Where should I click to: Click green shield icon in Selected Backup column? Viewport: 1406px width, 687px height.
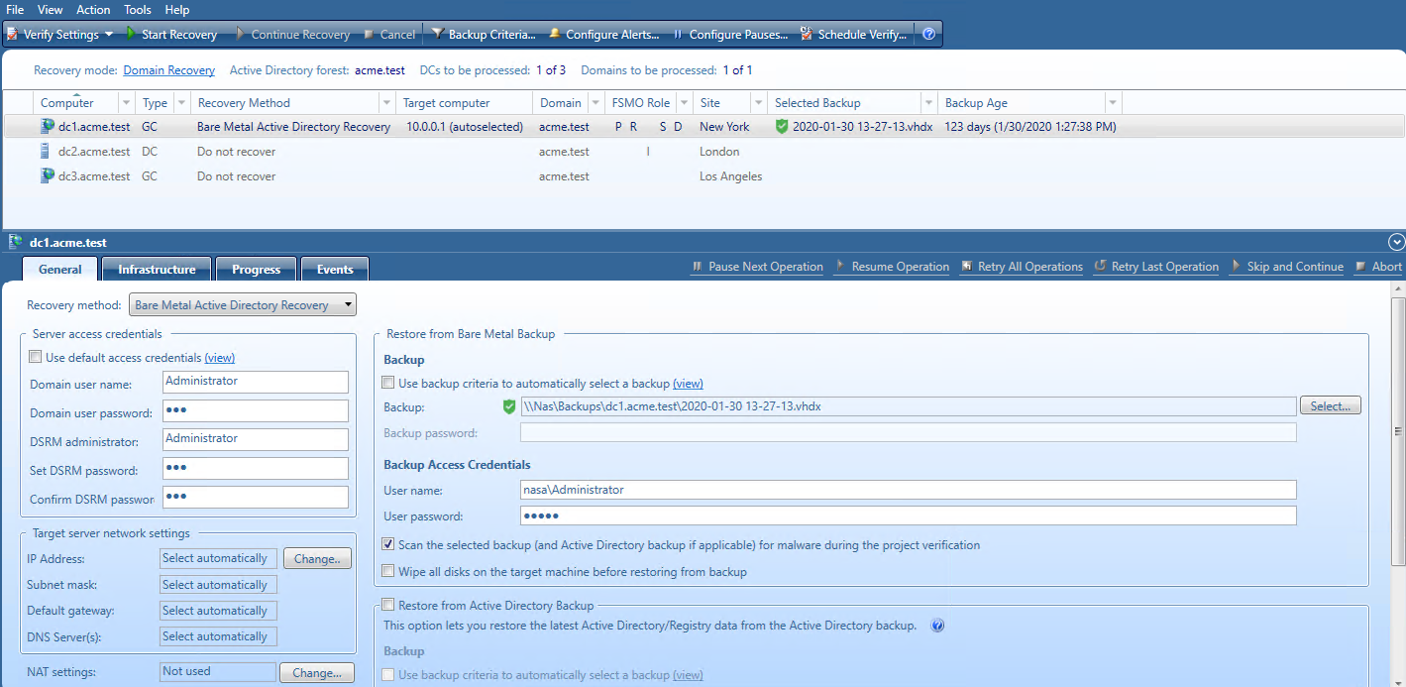[x=782, y=126]
